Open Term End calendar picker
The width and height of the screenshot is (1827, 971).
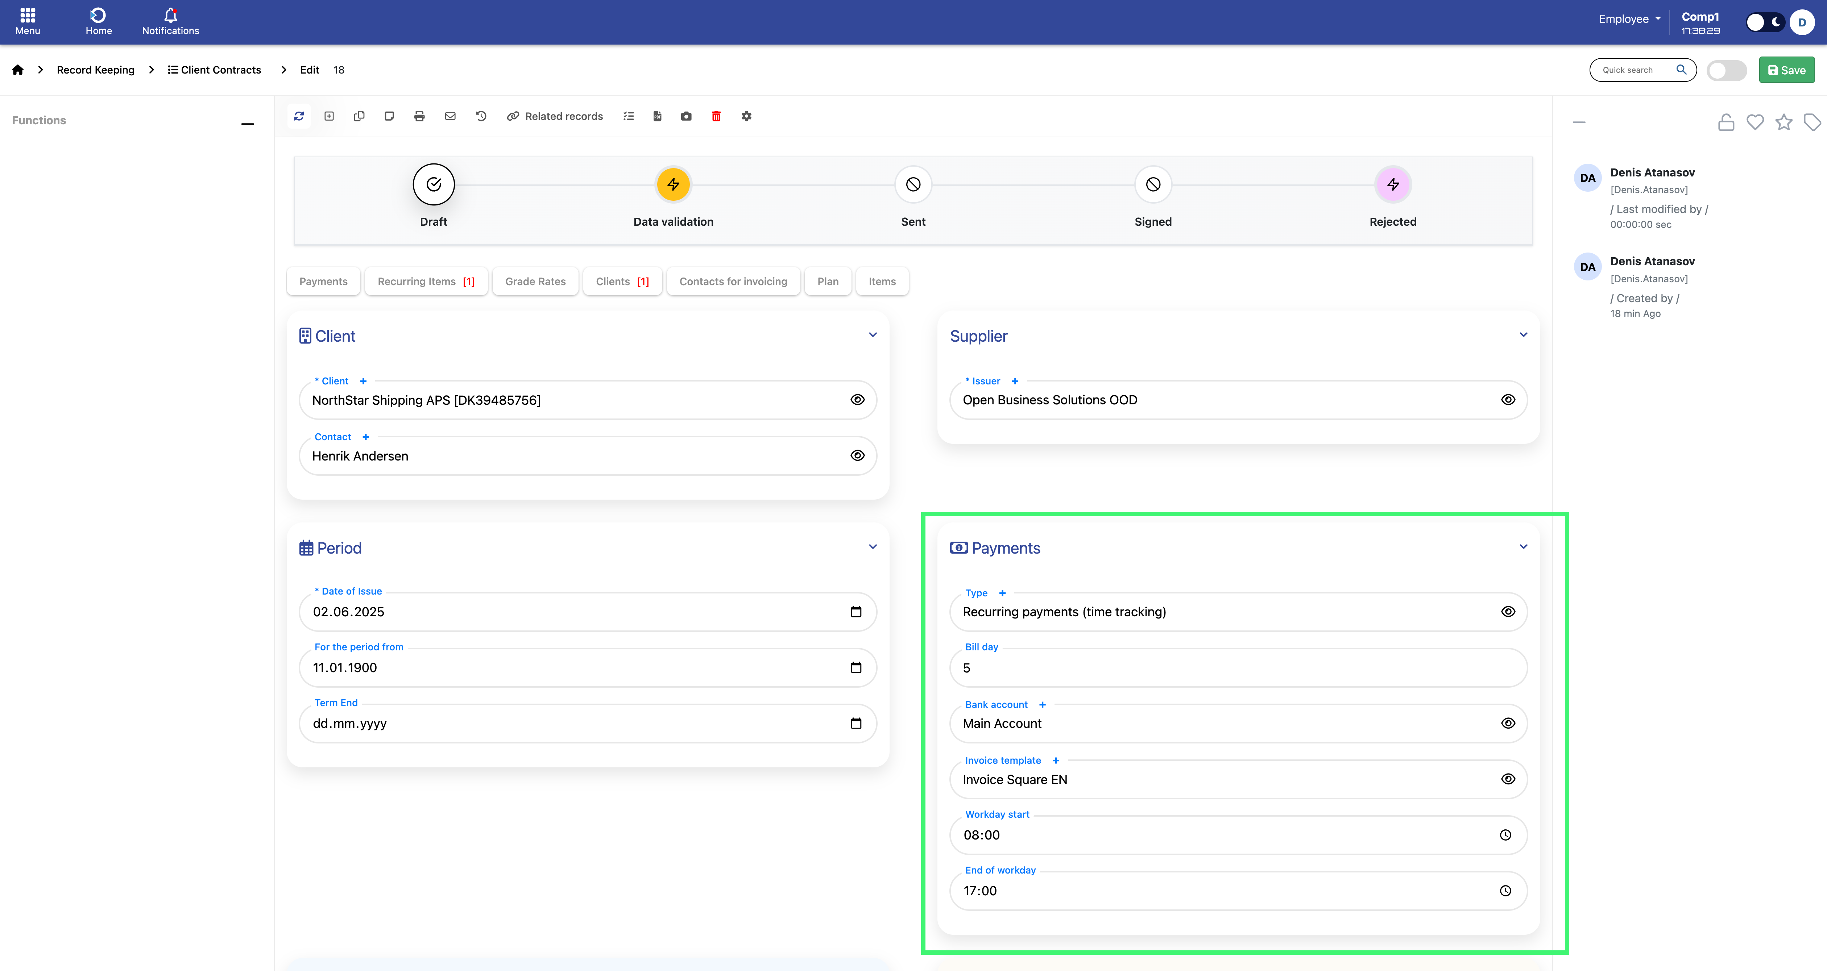(856, 724)
